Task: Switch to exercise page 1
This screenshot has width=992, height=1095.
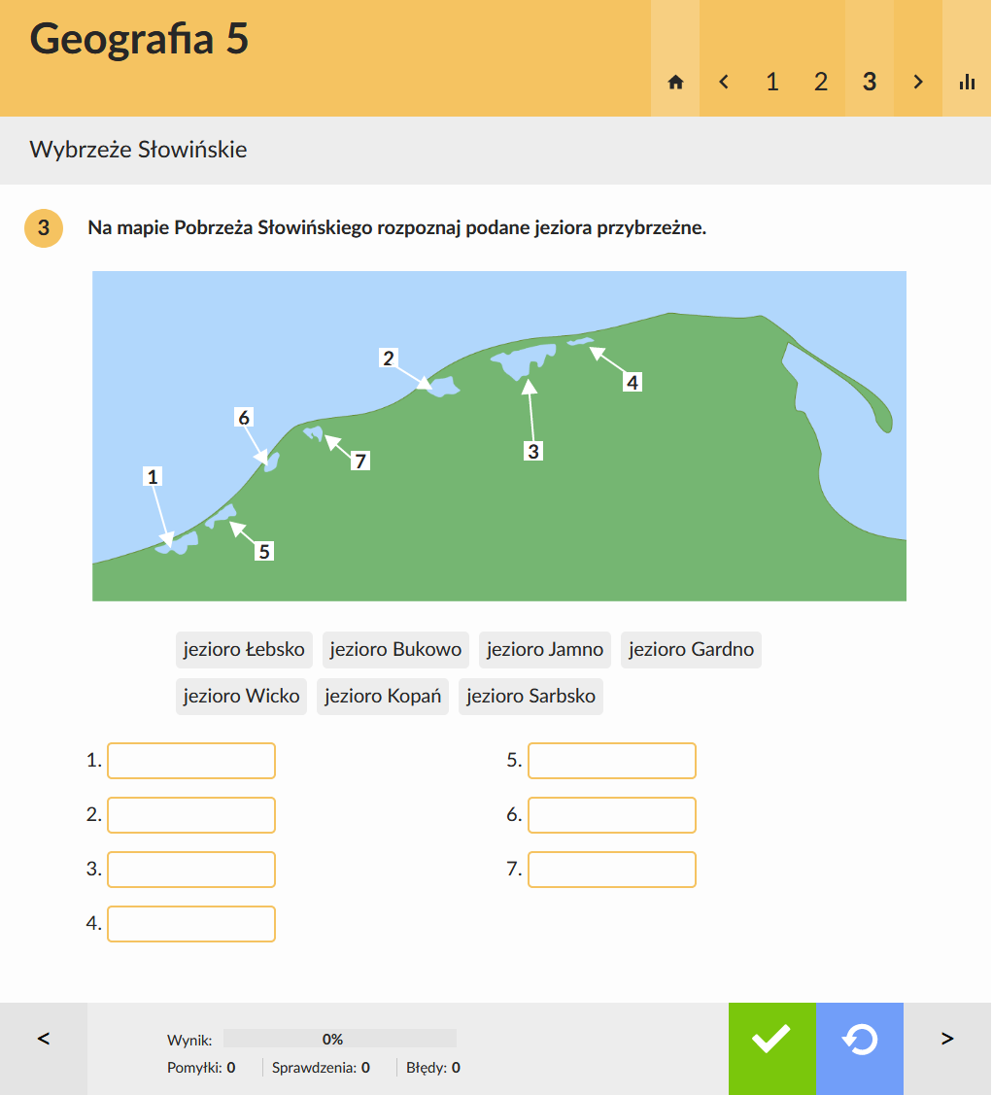Action: pos(772,83)
